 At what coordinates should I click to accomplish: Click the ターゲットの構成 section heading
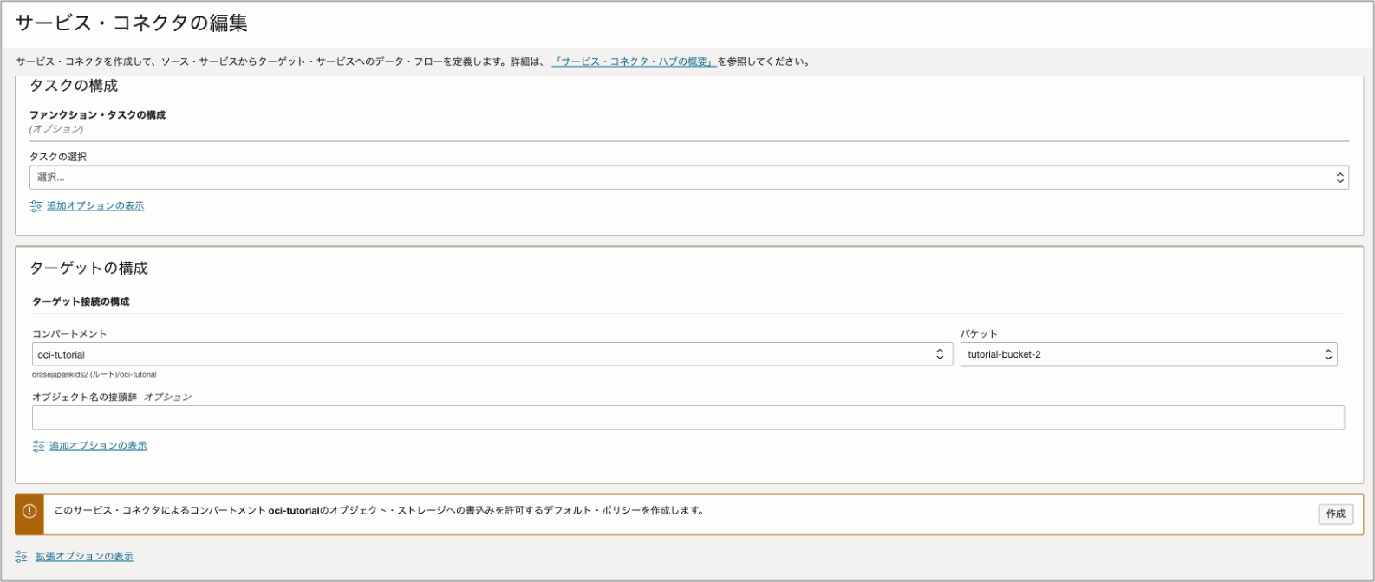coord(88,268)
